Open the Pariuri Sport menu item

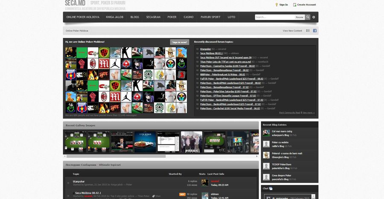click(210, 17)
